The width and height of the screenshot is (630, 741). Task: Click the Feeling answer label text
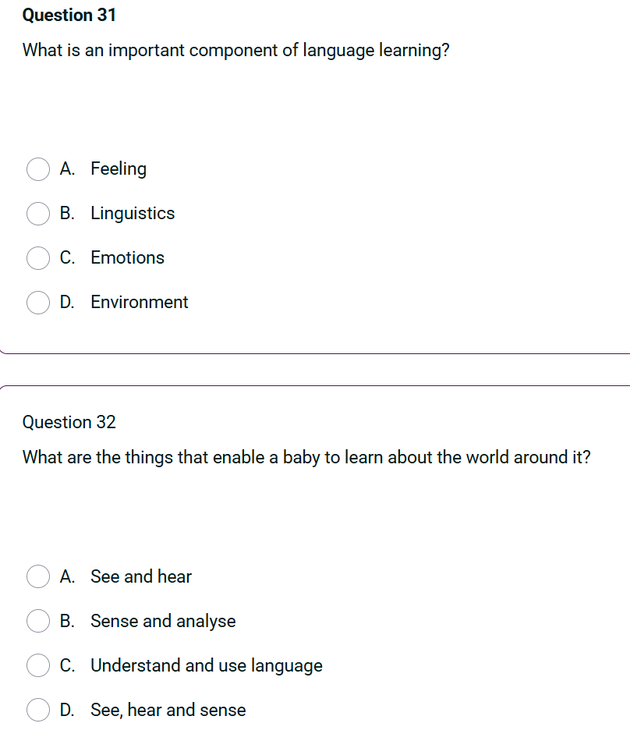pos(119,169)
